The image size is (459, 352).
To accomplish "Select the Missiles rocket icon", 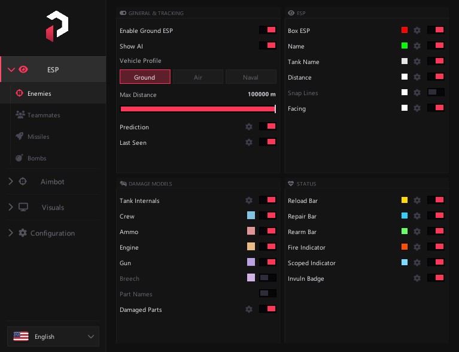I will pos(20,136).
